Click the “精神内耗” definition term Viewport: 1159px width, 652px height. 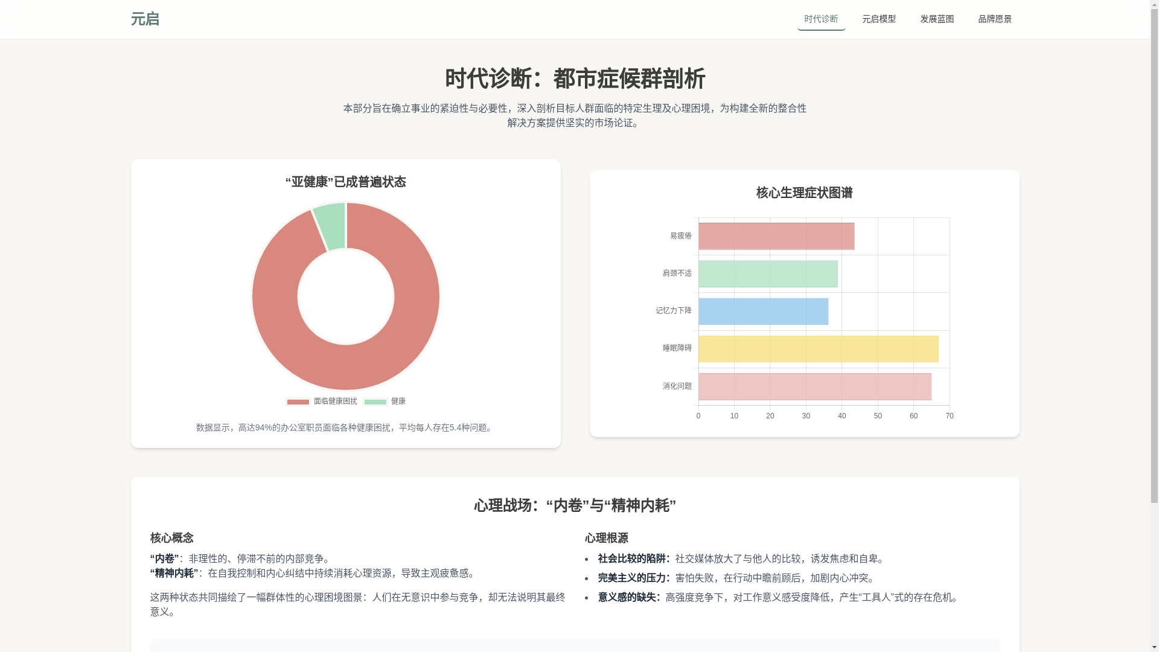tap(174, 573)
